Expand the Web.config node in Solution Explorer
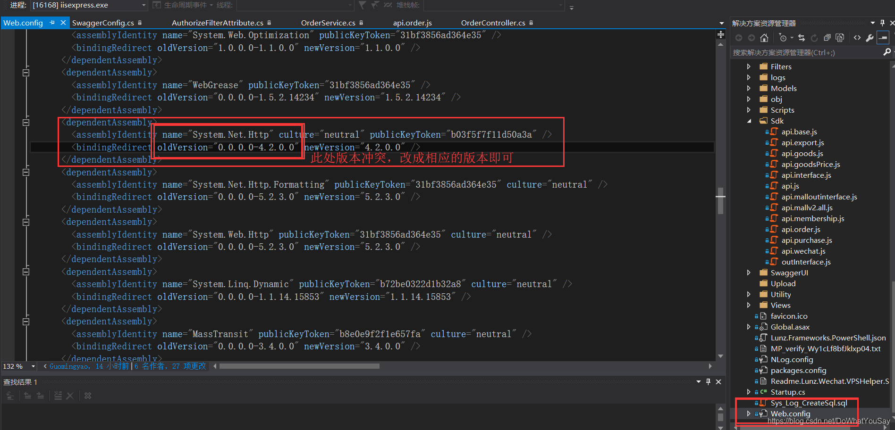Viewport: 895px width, 430px height. pos(749,413)
